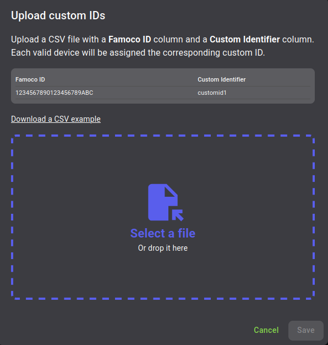Click the customid1 example cell
Viewport: 328px width, 345px height.
[212, 93]
